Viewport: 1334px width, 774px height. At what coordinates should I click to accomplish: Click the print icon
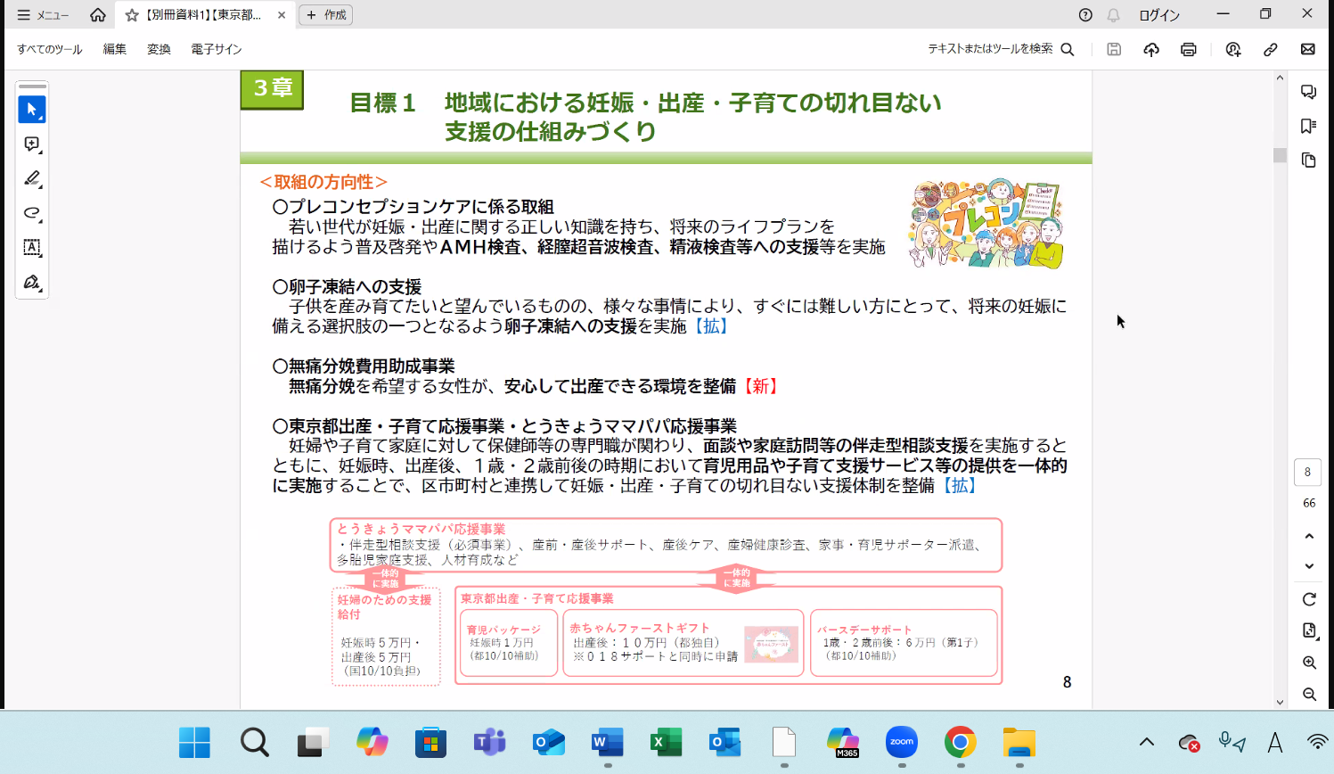tap(1189, 49)
